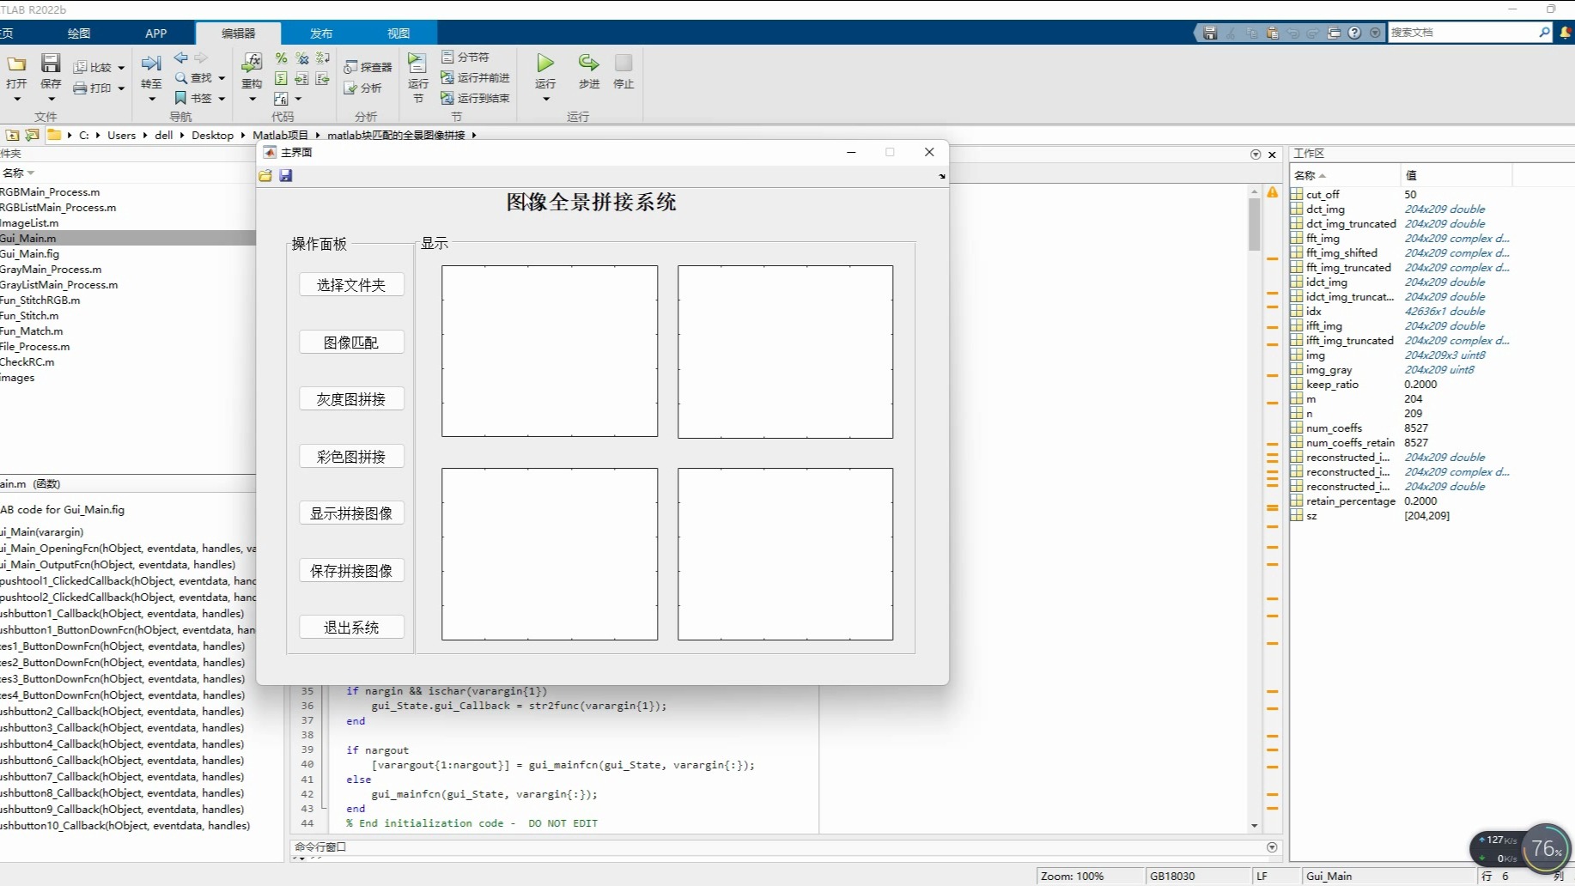Viewport: 1575px width, 886px height.
Task: Click the 灰度图拼接 button
Action: (351, 398)
